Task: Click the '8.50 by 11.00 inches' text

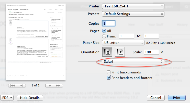Action: coord(161,43)
